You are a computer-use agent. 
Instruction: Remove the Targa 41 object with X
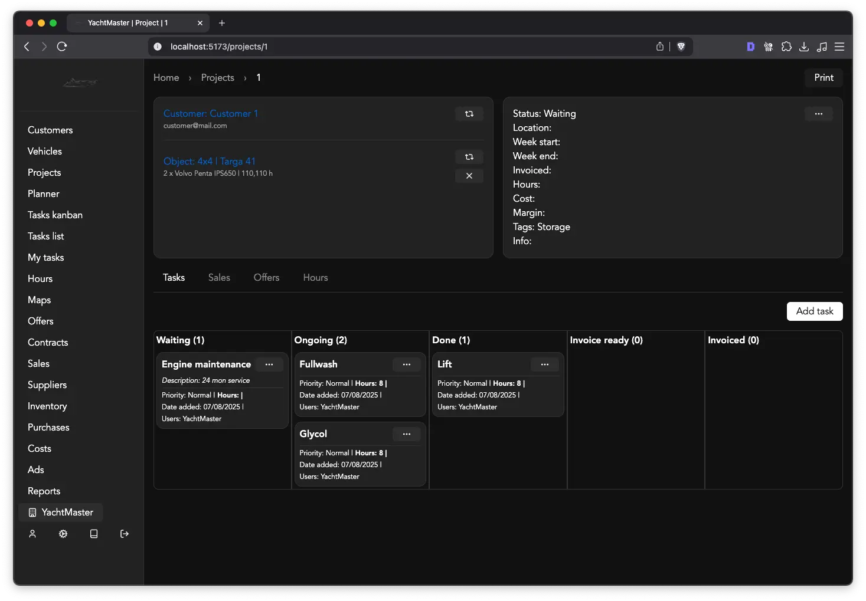pos(469,176)
